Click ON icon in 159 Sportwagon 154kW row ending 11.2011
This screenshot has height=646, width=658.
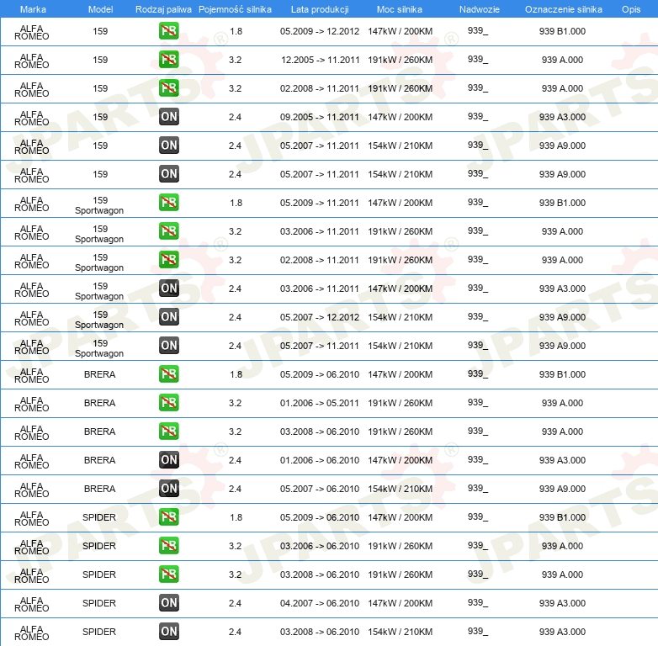[168, 345]
